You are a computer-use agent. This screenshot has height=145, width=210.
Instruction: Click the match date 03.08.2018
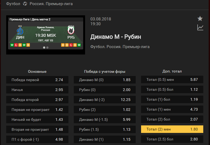click(101, 19)
